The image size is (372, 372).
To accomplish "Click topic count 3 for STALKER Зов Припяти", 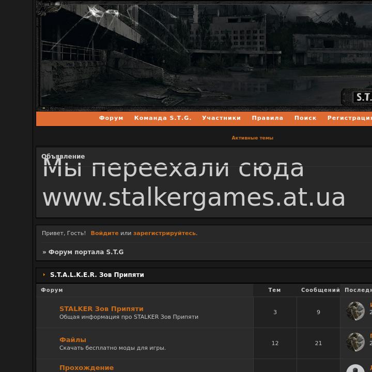I will [275, 312].
